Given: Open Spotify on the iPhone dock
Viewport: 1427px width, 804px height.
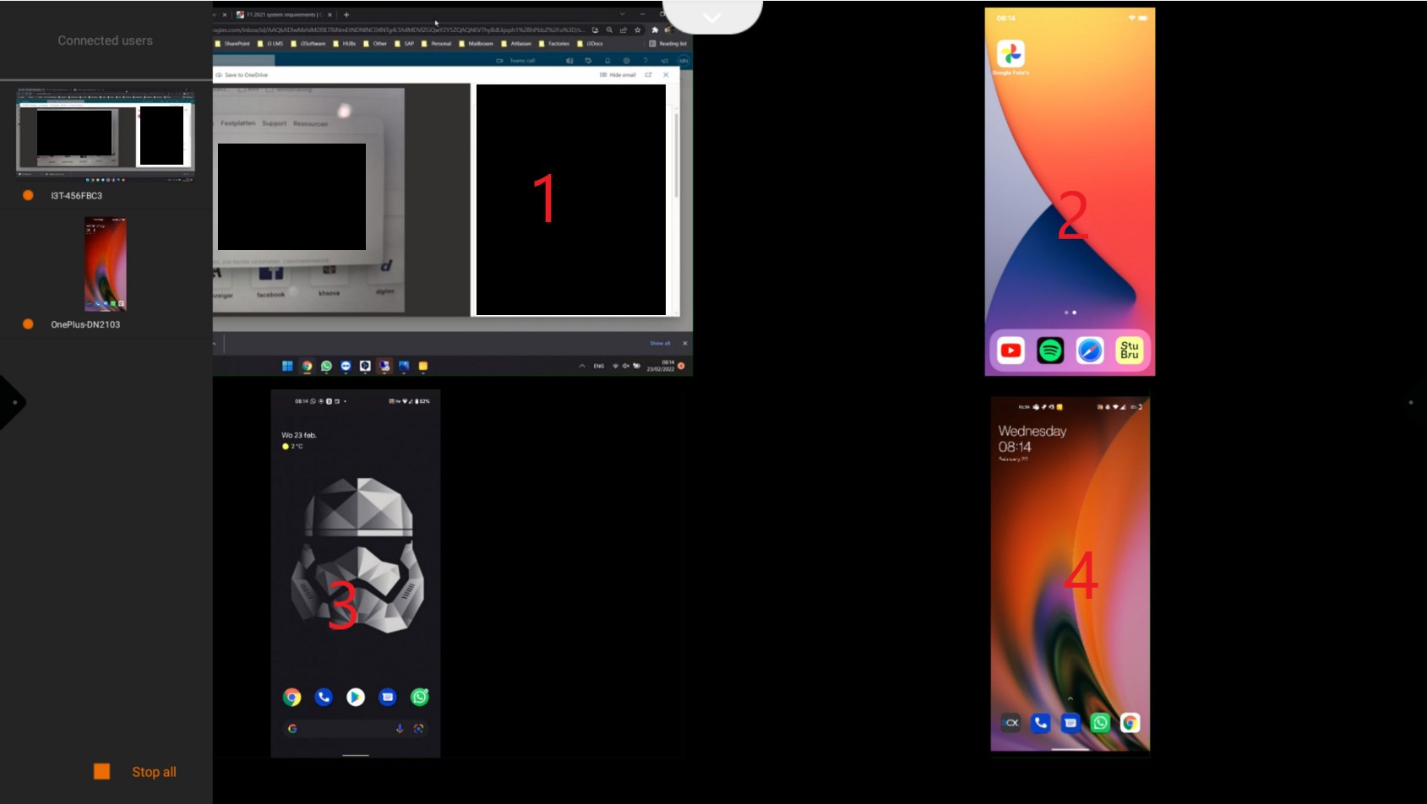Looking at the screenshot, I should point(1050,350).
